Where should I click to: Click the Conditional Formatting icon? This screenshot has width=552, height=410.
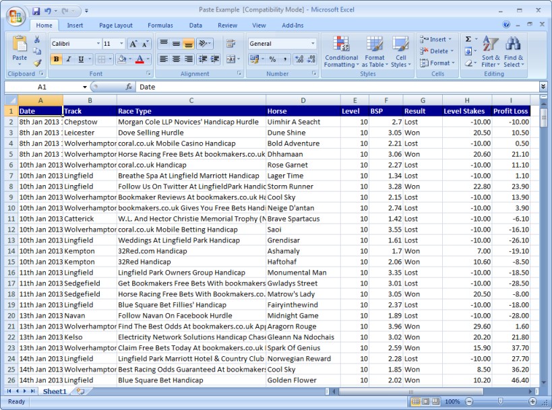341,45
